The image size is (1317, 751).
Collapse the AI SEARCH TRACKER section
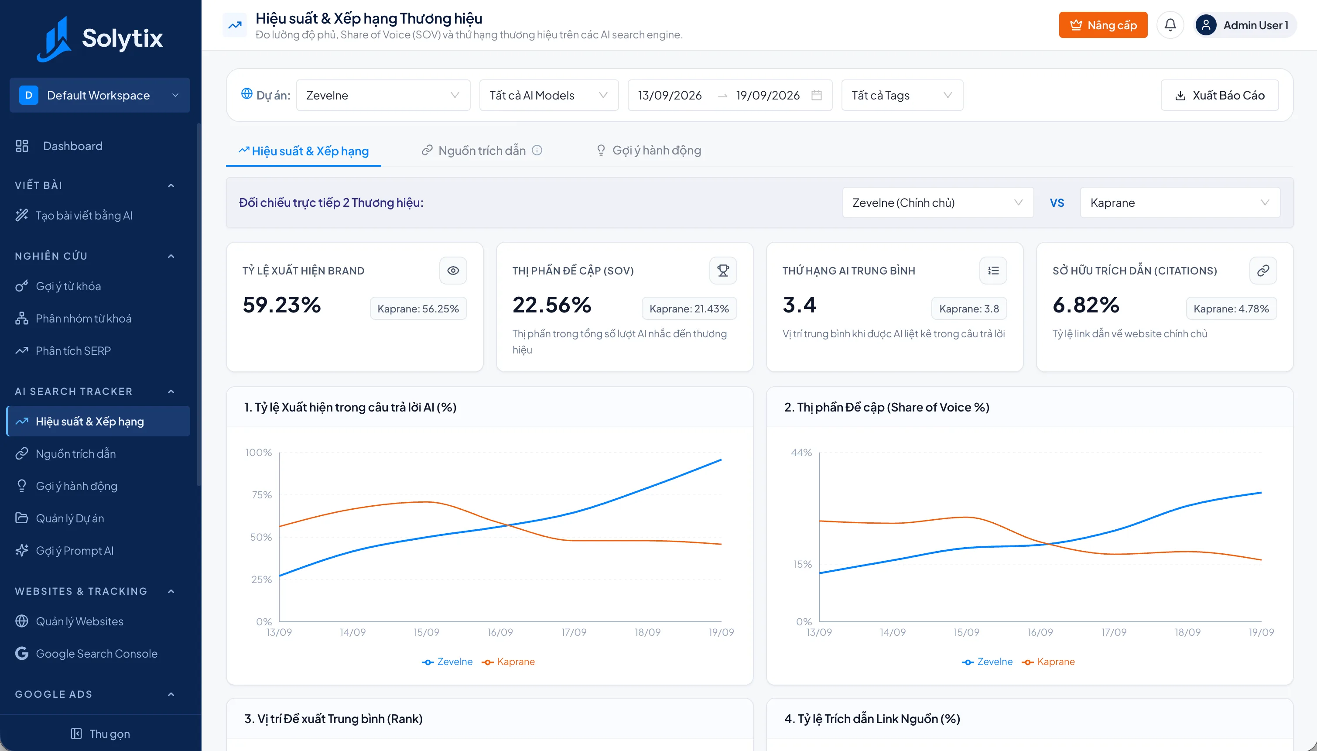pyautogui.click(x=171, y=391)
